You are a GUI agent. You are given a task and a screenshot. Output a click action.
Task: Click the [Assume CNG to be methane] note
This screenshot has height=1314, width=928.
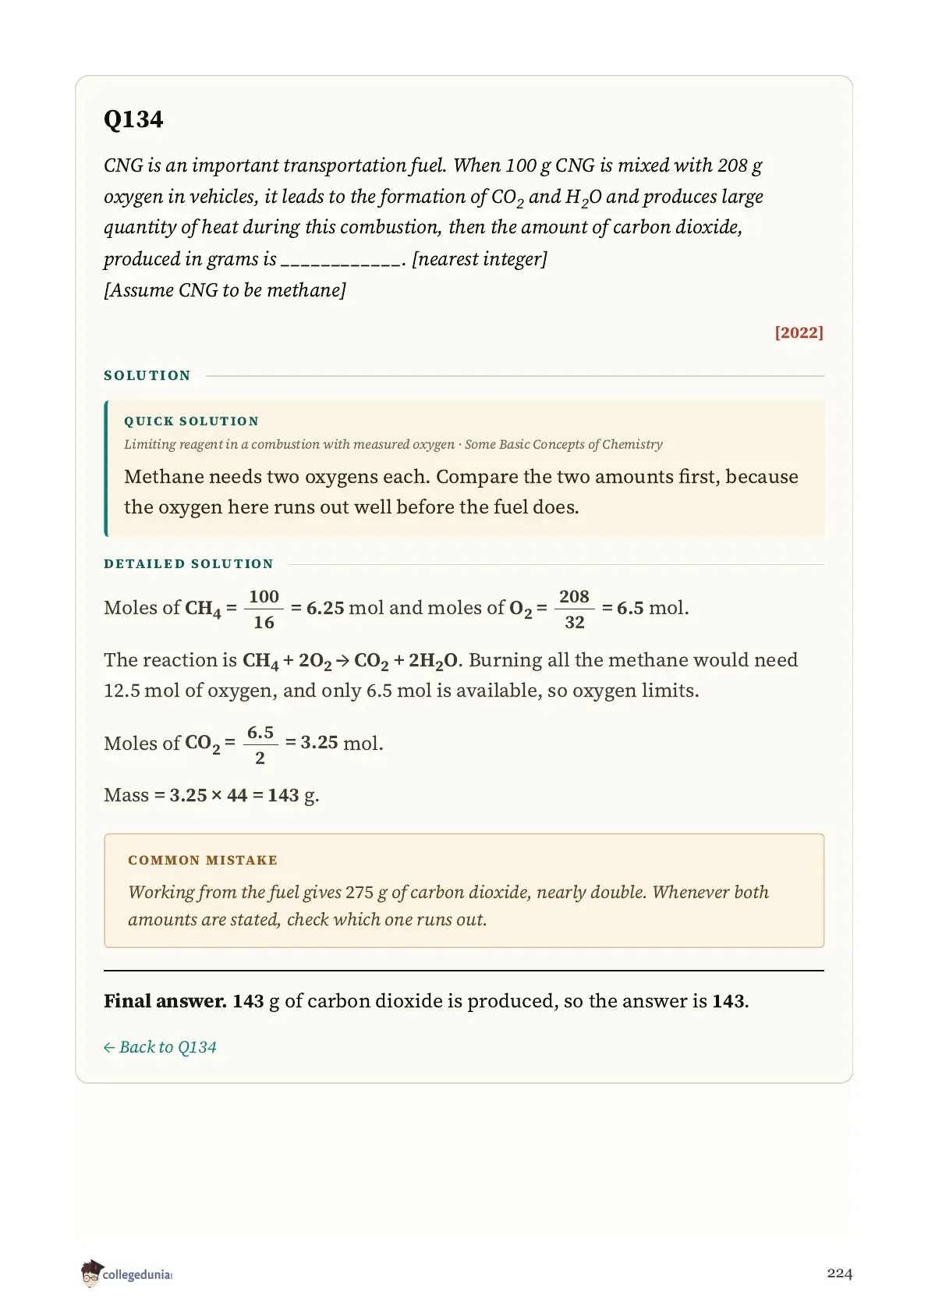225,290
